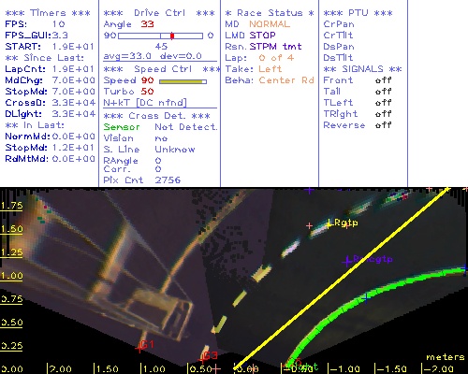The width and height of the screenshot is (468, 374).
Task: Click the Take Left value
Action: (x=271, y=69)
